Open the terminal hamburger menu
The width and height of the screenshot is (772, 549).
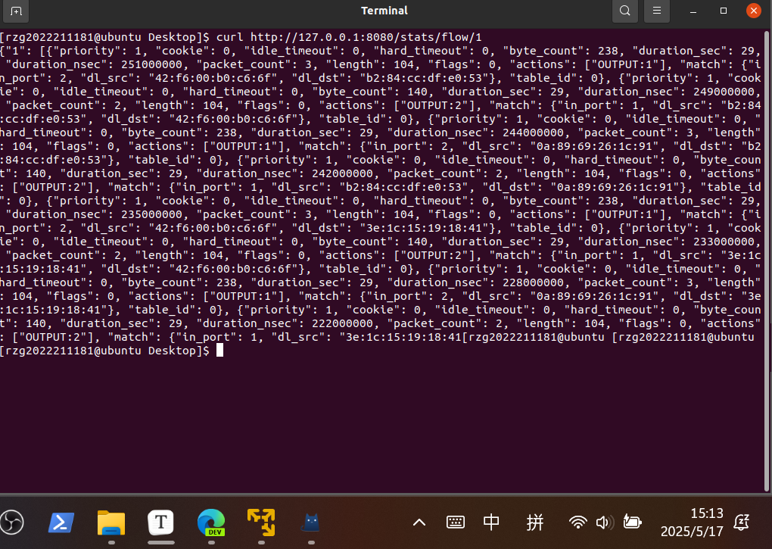click(x=658, y=11)
